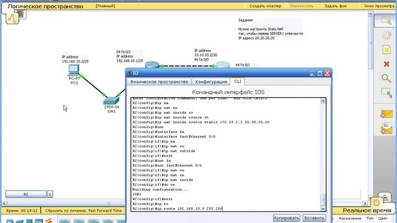Click the Назначение column header
This screenshot has width=397, height=223.
[350, 218]
